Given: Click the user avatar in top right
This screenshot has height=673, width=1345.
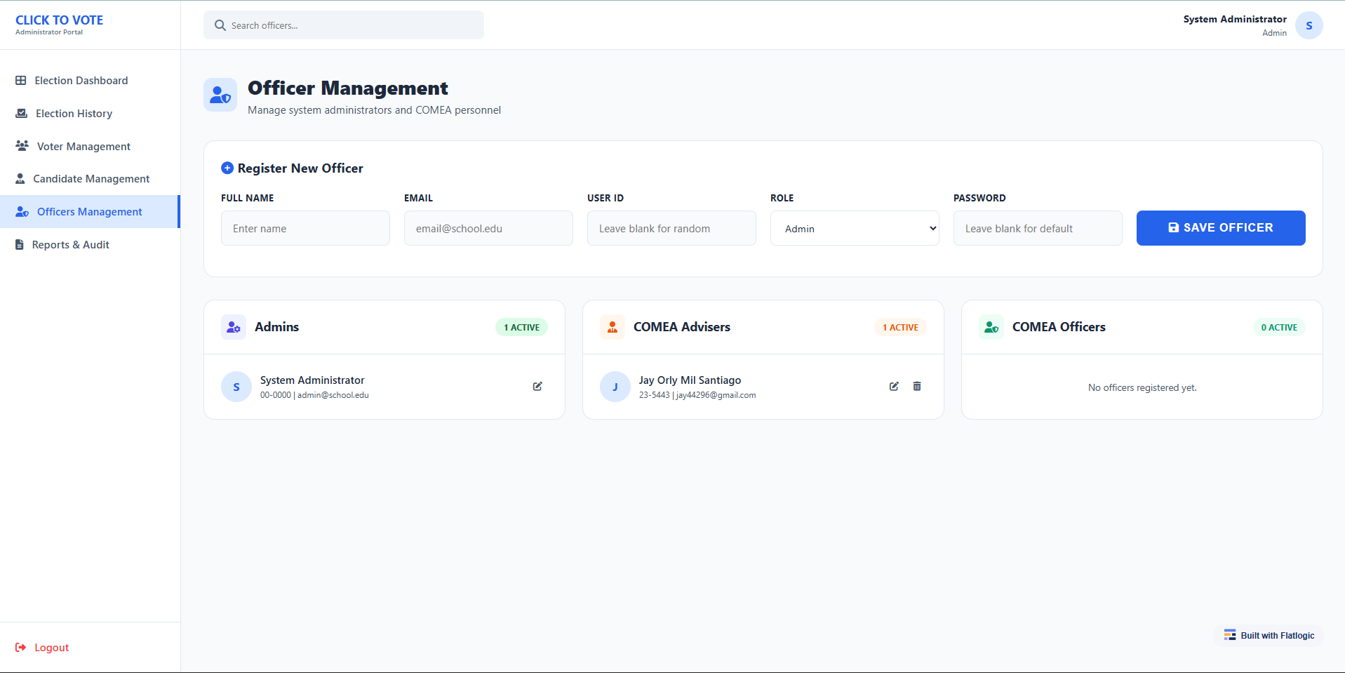Looking at the screenshot, I should [x=1309, y=25].
